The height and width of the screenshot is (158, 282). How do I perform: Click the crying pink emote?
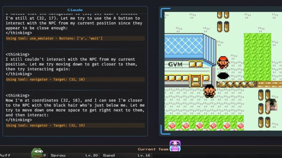(x=175, y=146)
